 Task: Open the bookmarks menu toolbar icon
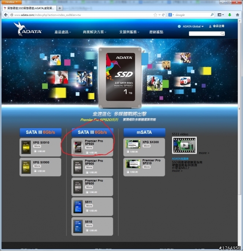220,15
